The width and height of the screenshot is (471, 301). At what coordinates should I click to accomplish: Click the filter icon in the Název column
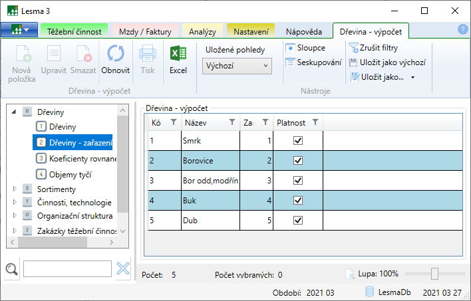(x=232, y=122)
